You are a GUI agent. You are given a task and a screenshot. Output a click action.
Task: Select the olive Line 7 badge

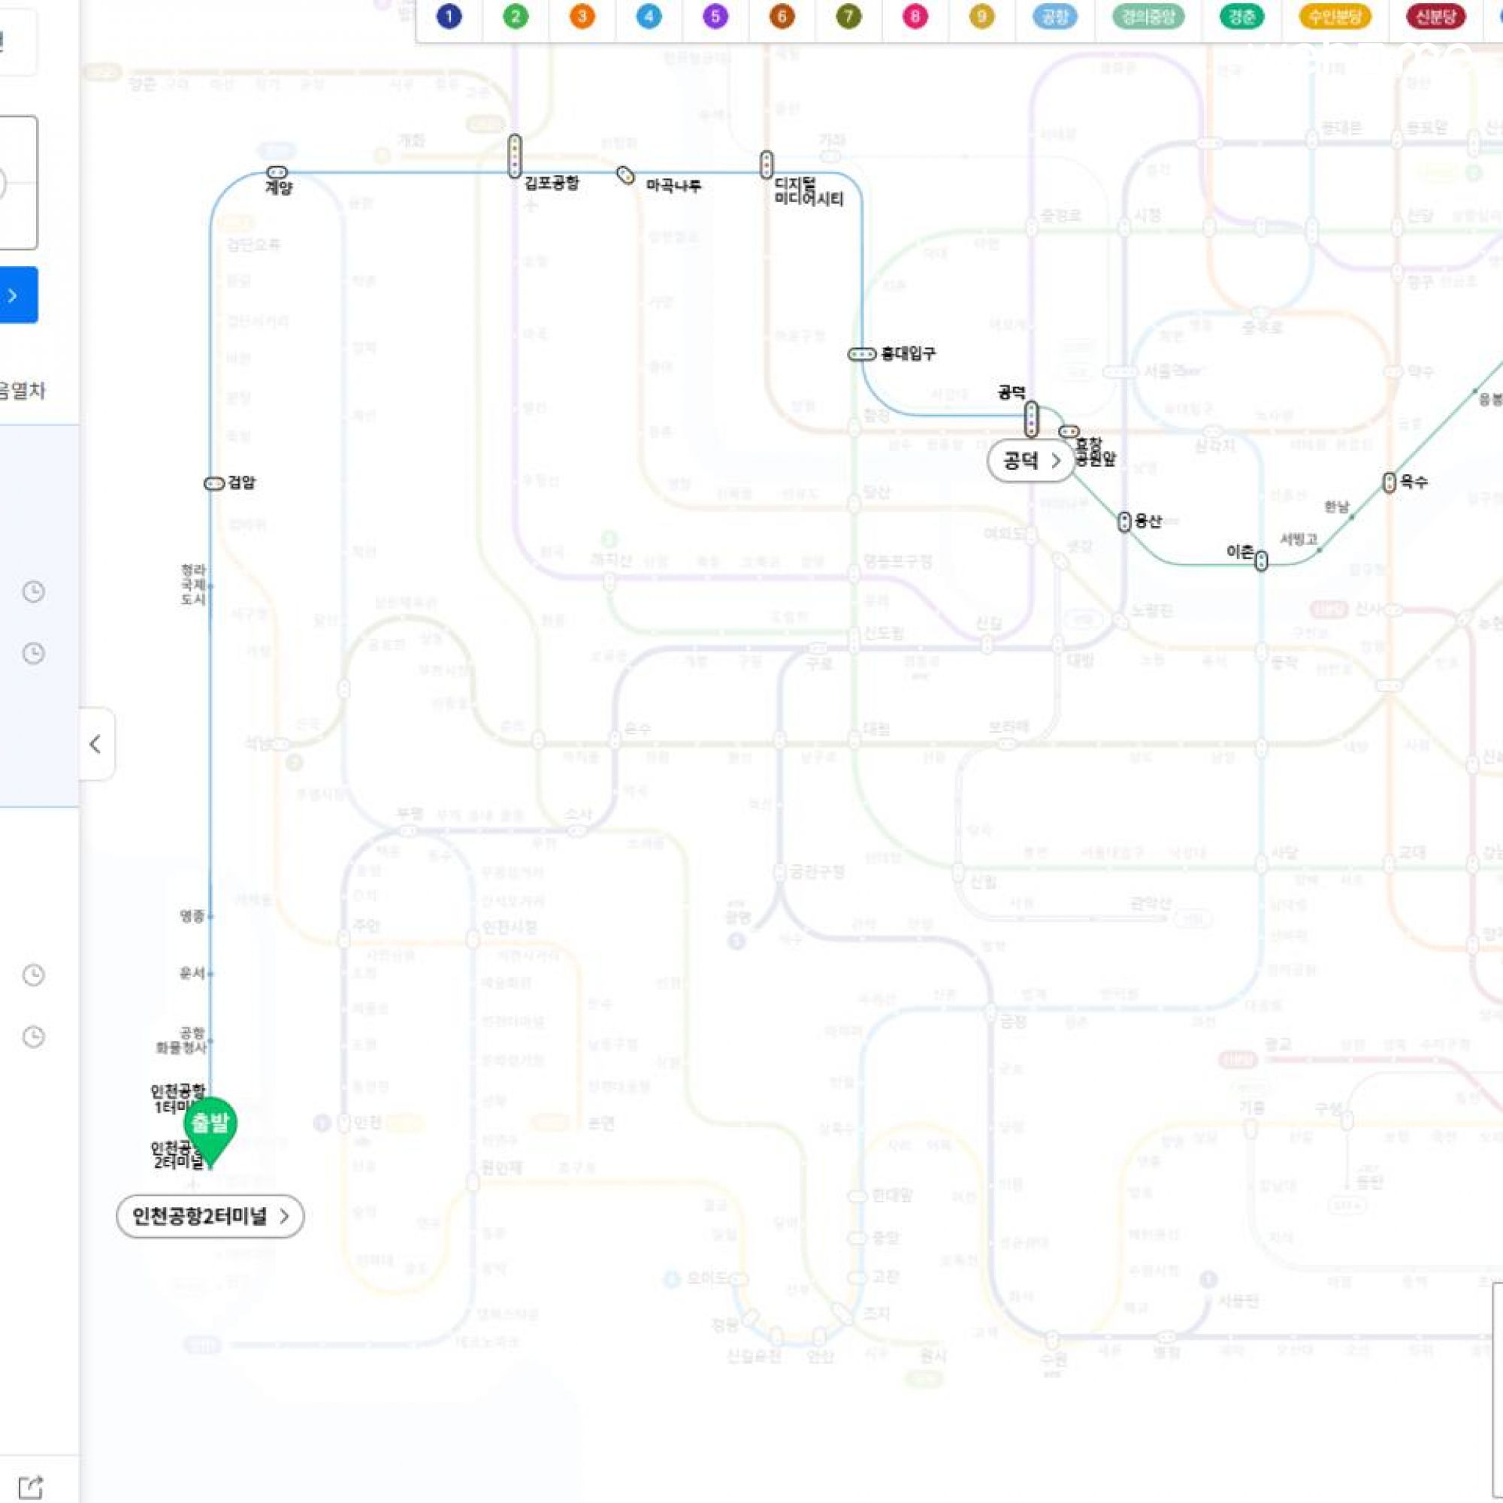pyautogui.click(x=848, y=17)
